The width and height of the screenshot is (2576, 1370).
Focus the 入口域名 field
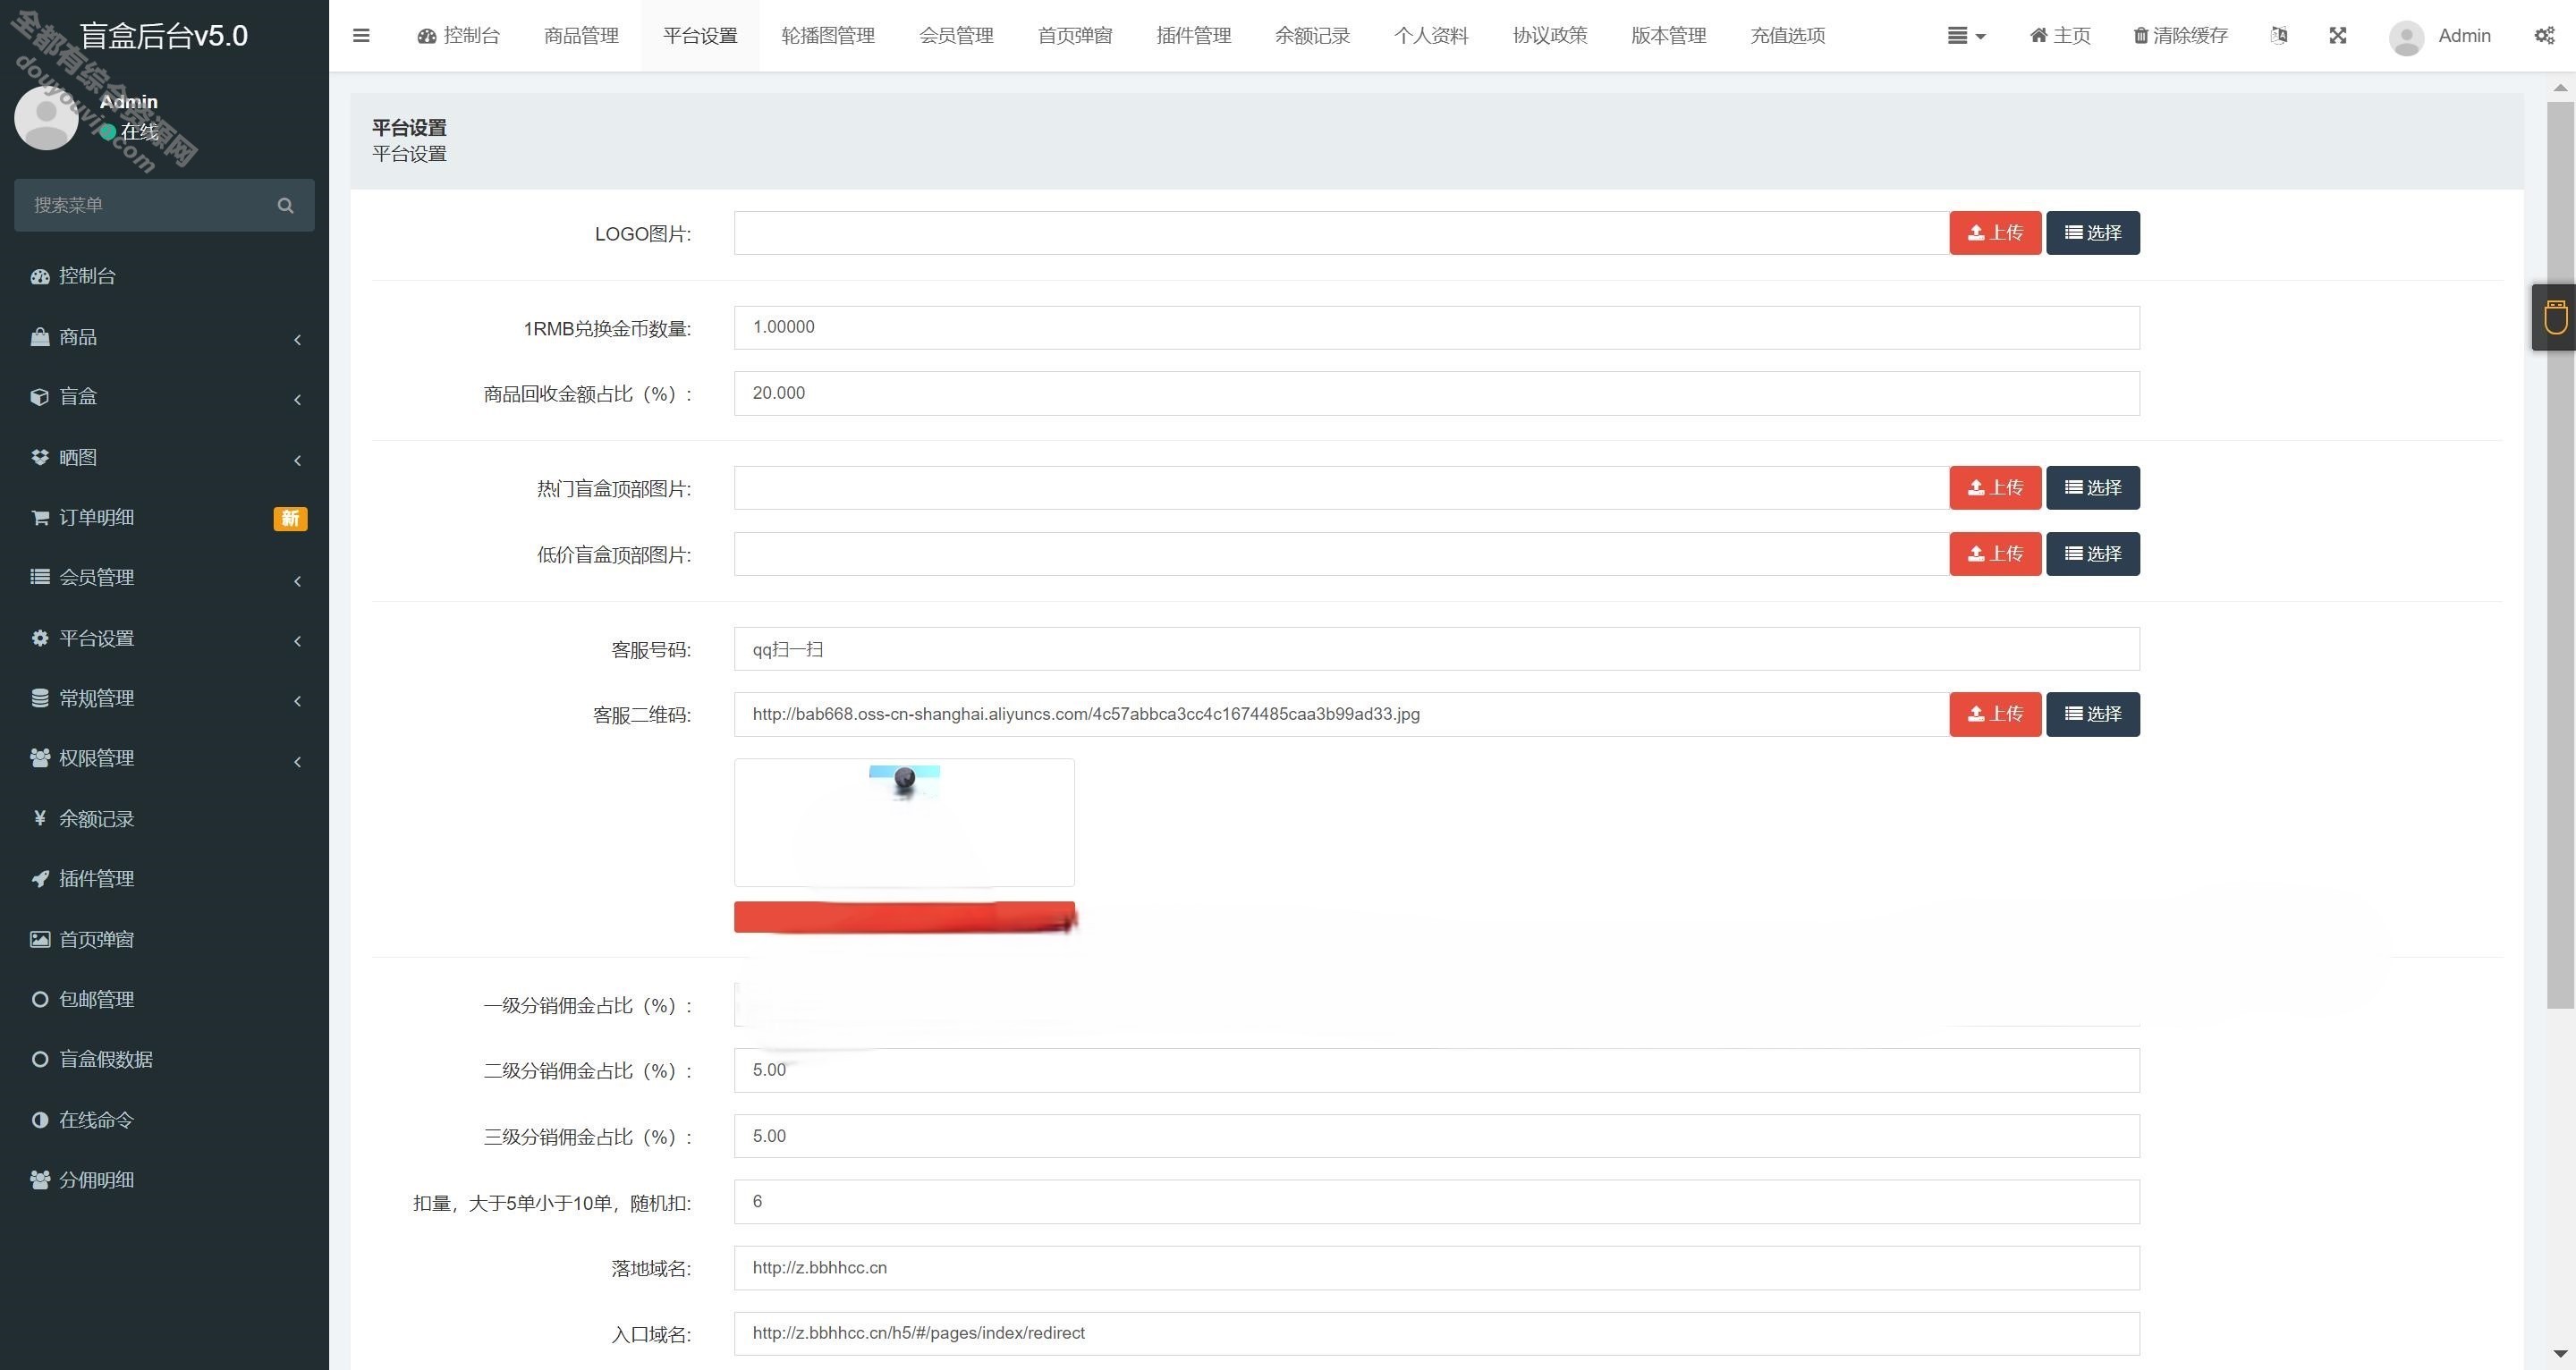[x=1436, y=1334]
